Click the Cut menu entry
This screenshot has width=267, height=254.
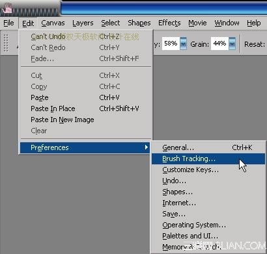point(85,75)
